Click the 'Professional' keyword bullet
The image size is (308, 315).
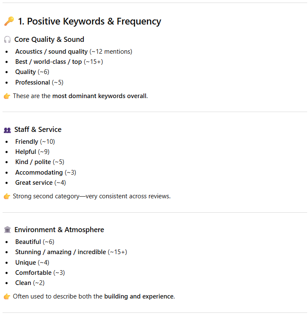(33, 82)
